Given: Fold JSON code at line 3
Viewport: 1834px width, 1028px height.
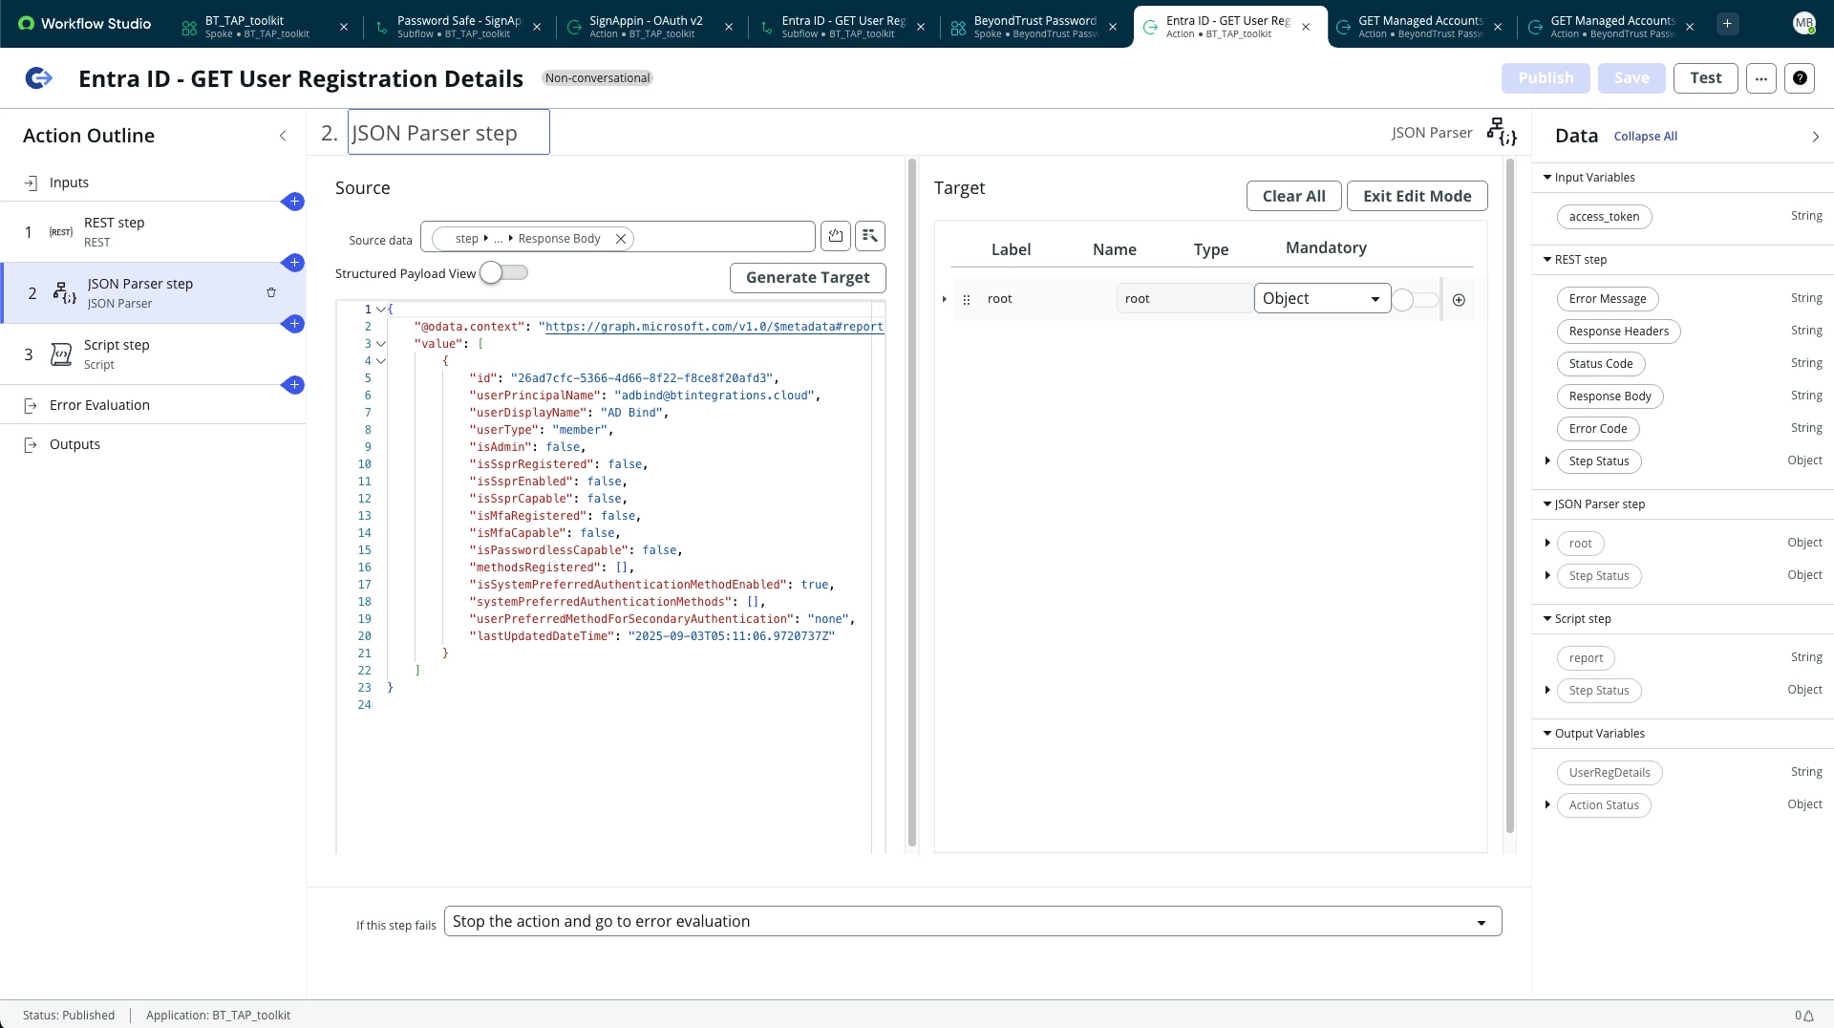Looking at the screenshot, I should click(381, 344).
